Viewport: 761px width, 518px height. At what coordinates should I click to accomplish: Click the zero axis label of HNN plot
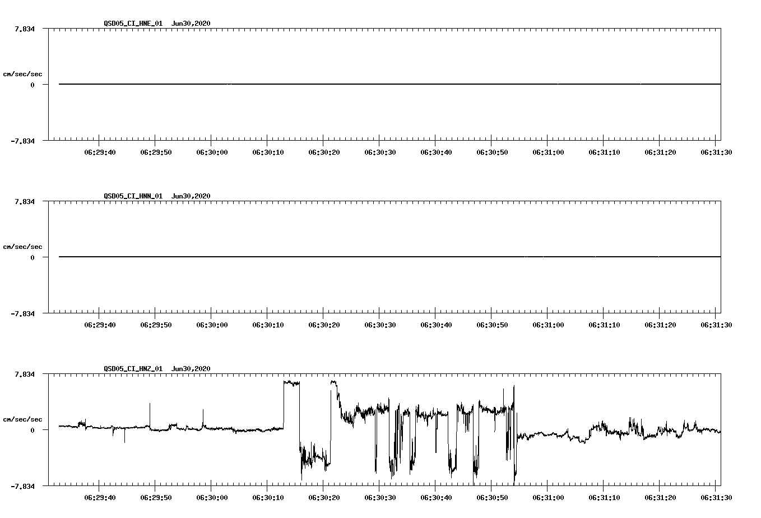[33, 257]
